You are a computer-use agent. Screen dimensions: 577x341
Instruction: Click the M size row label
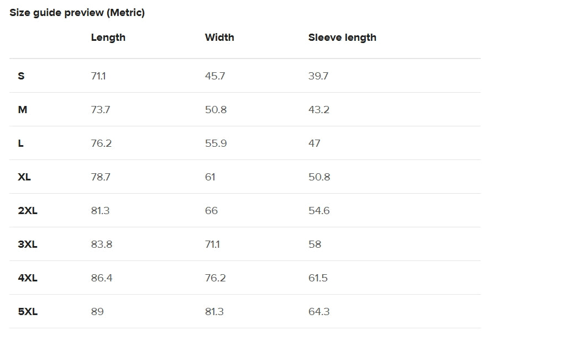[23, 109]
